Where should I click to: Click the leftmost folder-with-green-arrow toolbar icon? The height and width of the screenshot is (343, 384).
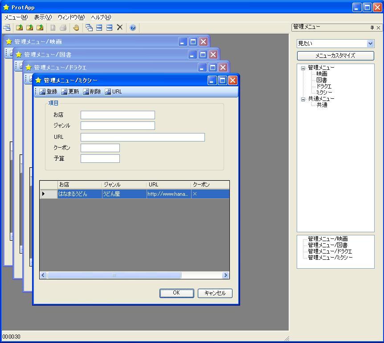click(19, 28)
